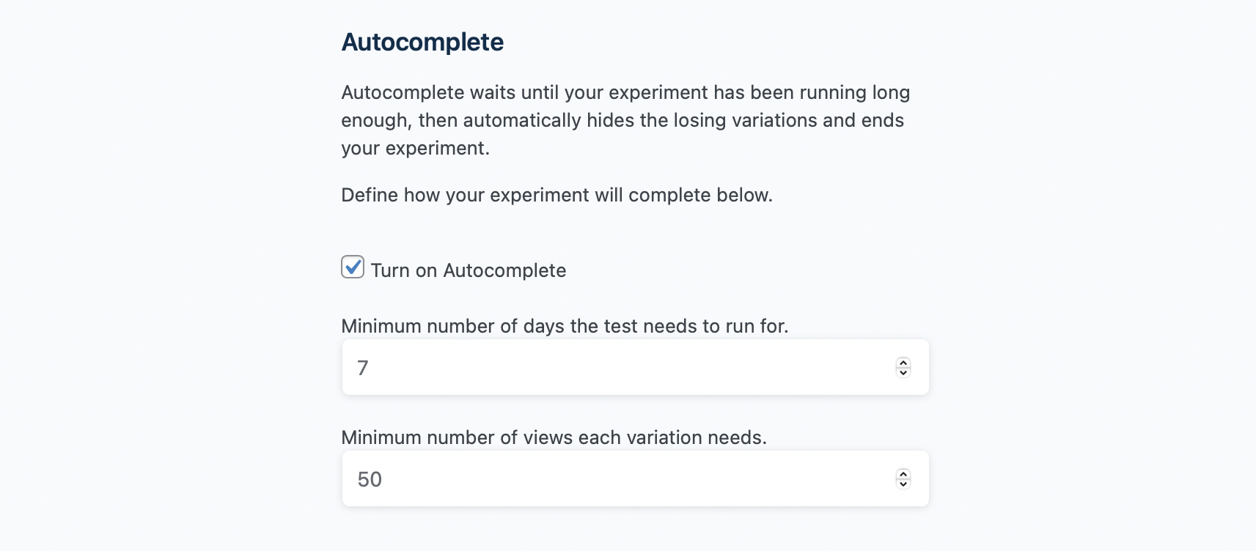The image size is (1256, 551).
Task: Increase minimum days with the up arrow
Action: pos(903,362)
